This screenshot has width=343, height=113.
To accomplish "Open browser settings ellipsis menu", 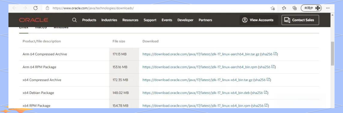I will pyautogui.click(x=328, y=8).
